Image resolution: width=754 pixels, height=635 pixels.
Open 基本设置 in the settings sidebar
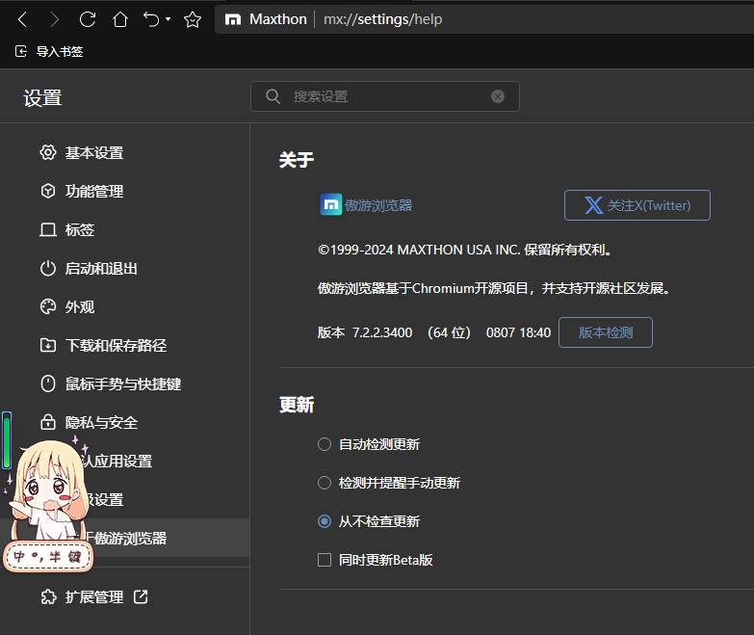[x=93, y=153]
